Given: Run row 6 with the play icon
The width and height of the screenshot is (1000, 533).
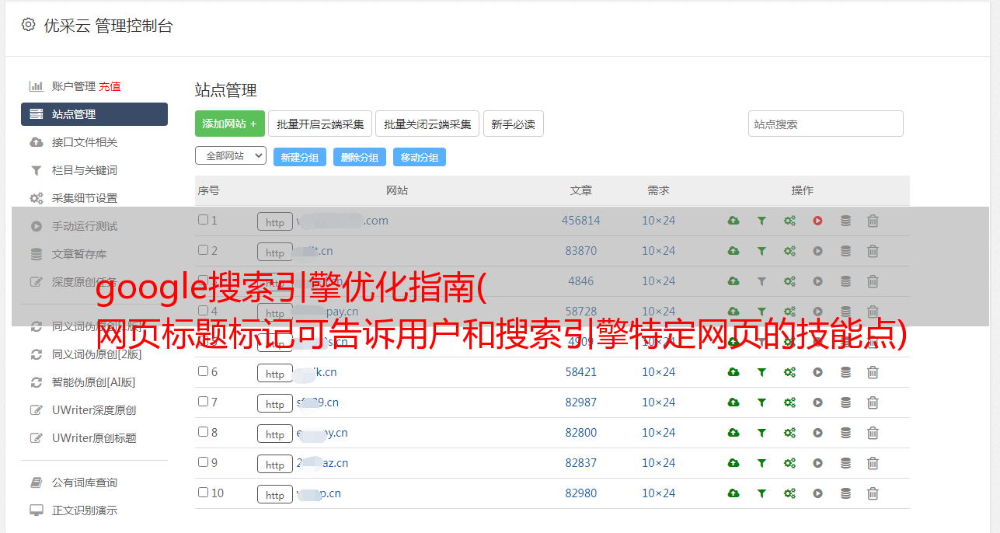Looking at the screenshot, I should (x=817, y=372).
